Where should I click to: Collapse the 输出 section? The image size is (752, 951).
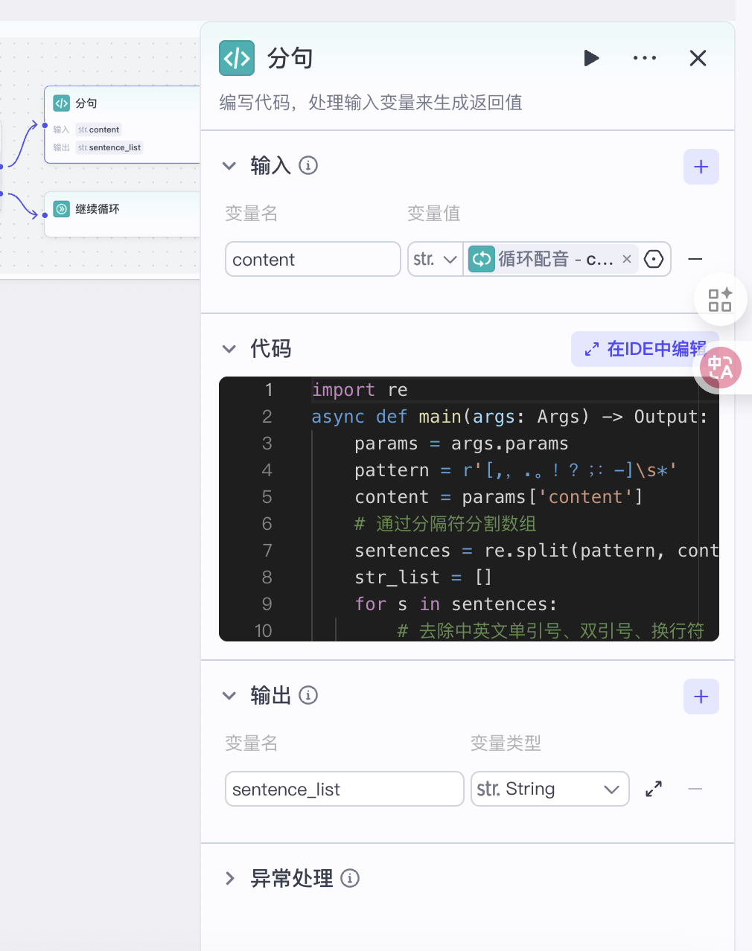229,696
